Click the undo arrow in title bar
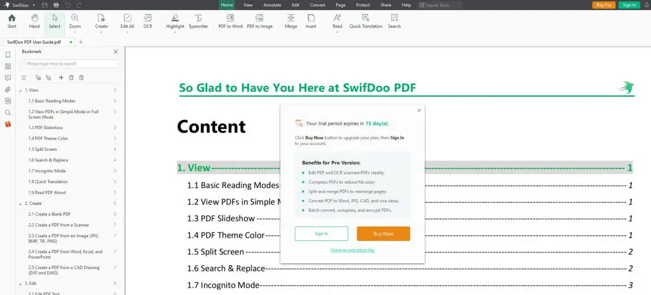The image size is (651, 295). tap(67, 5)
